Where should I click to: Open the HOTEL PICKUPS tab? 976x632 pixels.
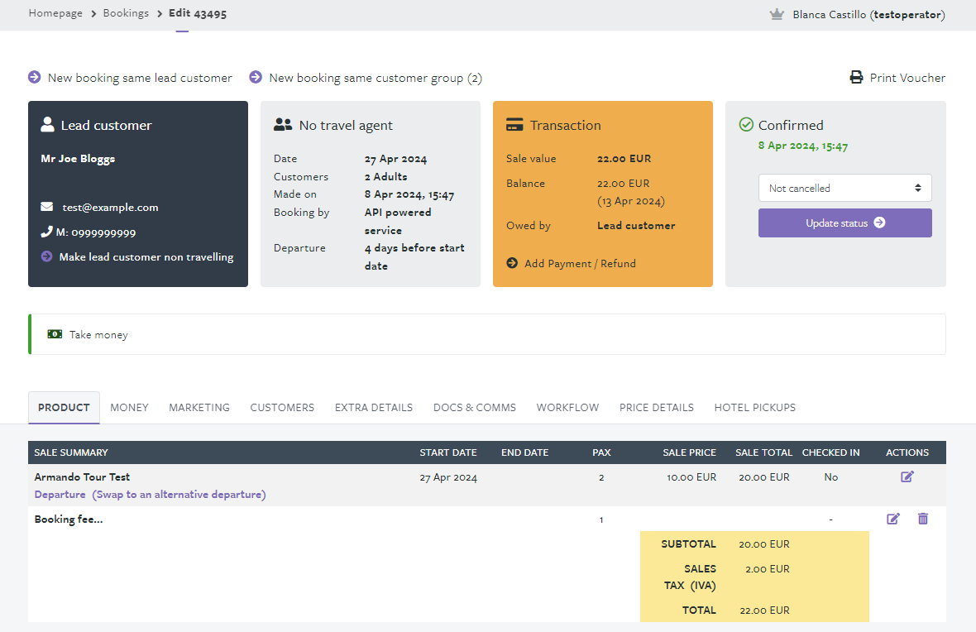(754, 408)
